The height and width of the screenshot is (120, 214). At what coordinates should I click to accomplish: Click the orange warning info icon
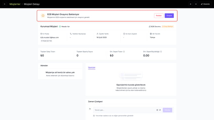coord(43,16)
